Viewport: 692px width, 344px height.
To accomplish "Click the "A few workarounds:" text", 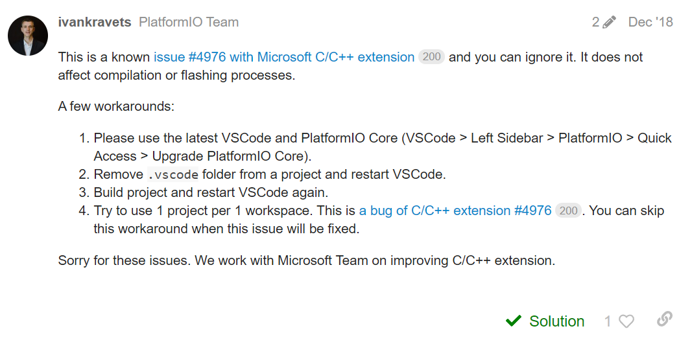I will (116, 106).
